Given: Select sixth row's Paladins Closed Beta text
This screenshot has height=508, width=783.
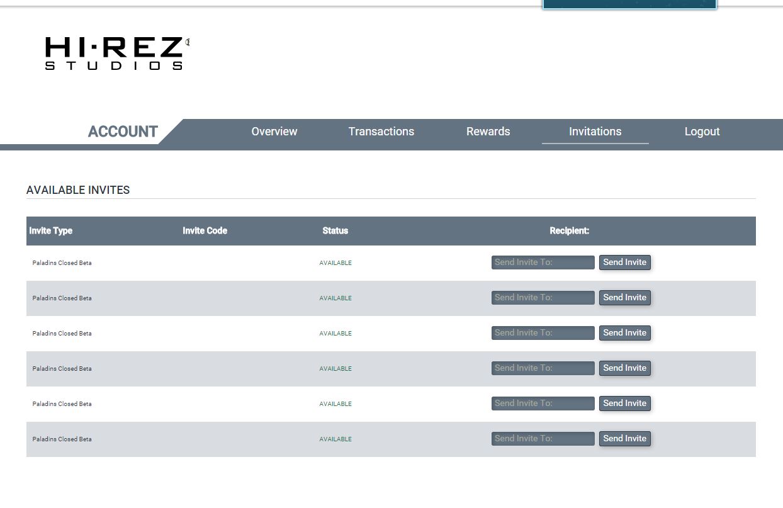Looking at the screenshot, I should pos(62,439).
